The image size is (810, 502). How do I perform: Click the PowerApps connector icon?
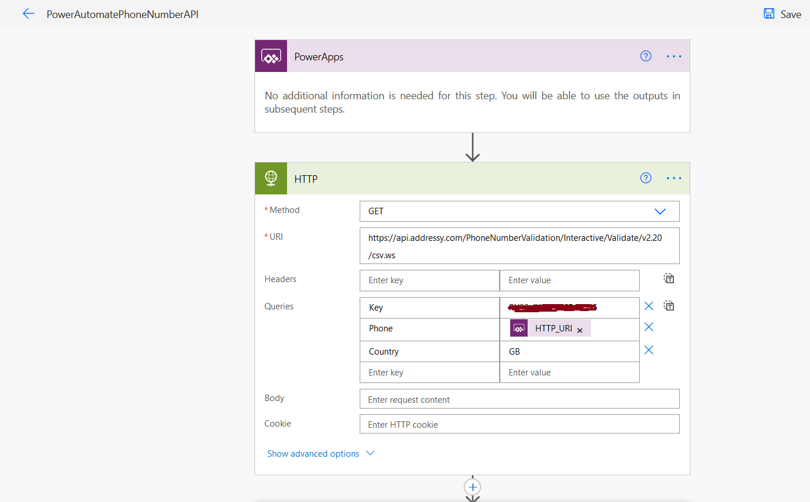(271, 56)
